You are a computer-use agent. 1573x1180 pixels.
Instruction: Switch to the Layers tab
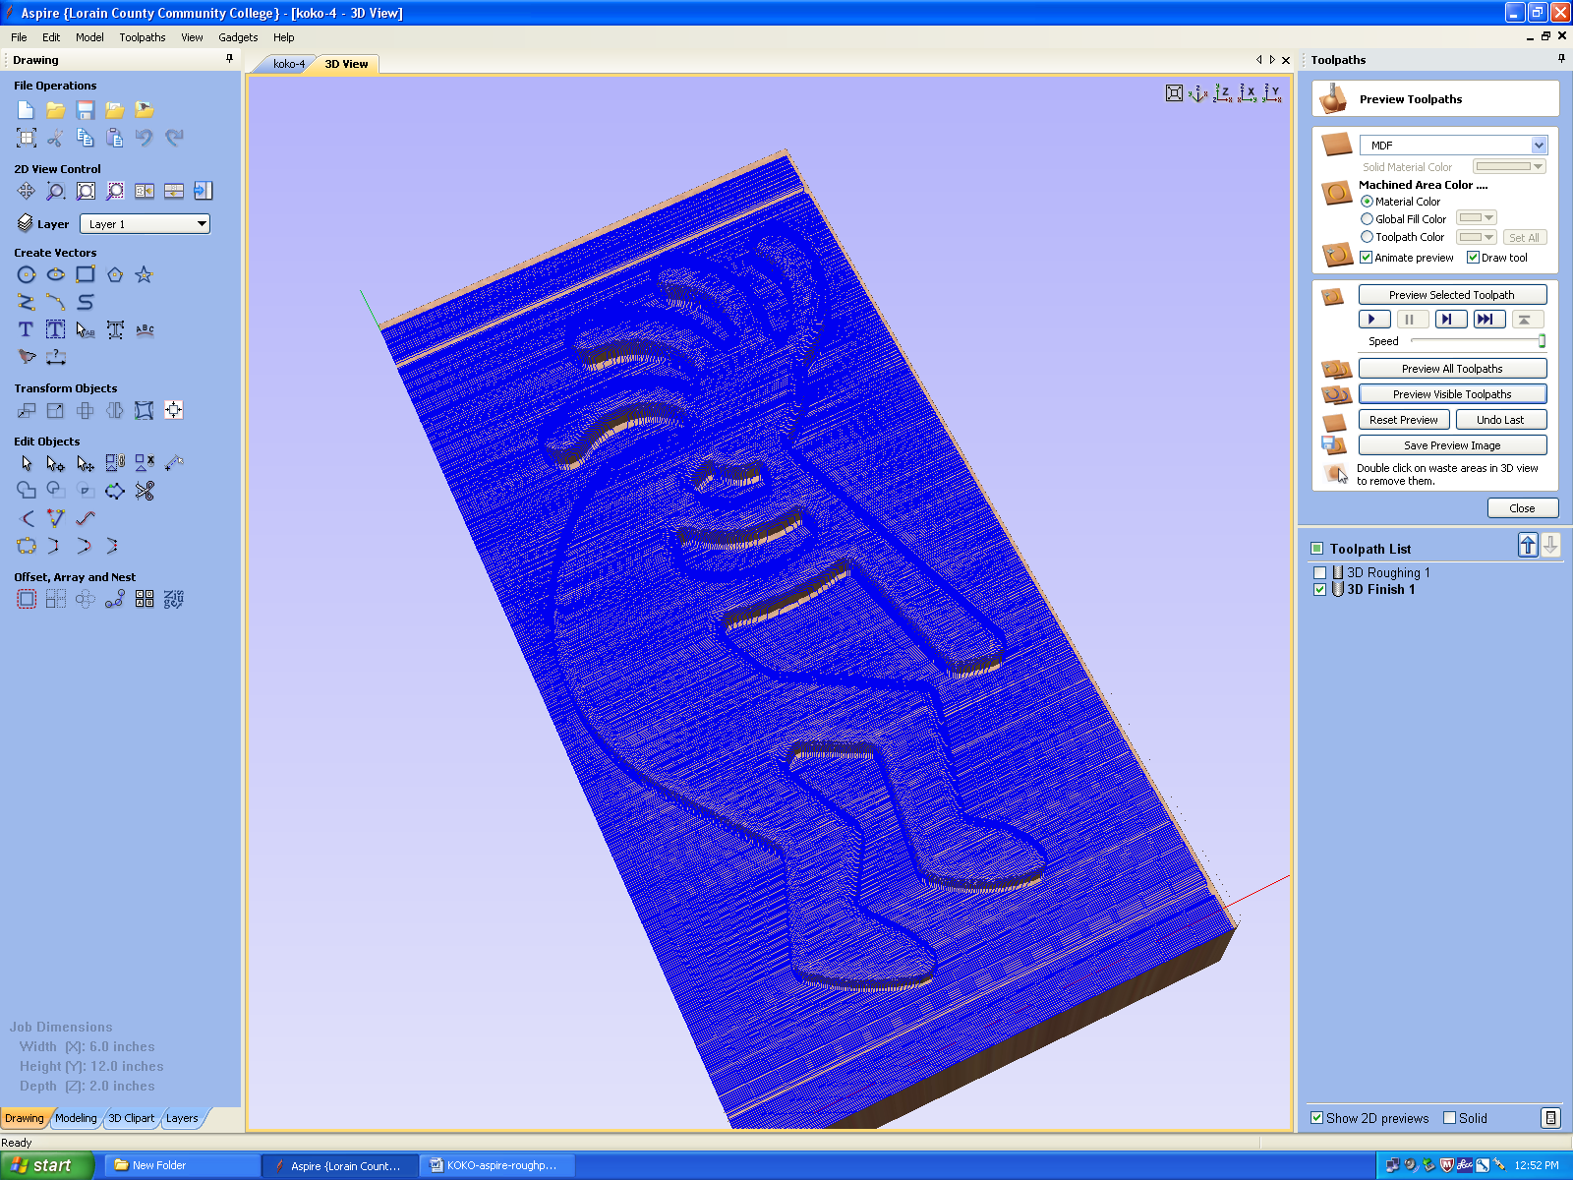(182, 1118)
